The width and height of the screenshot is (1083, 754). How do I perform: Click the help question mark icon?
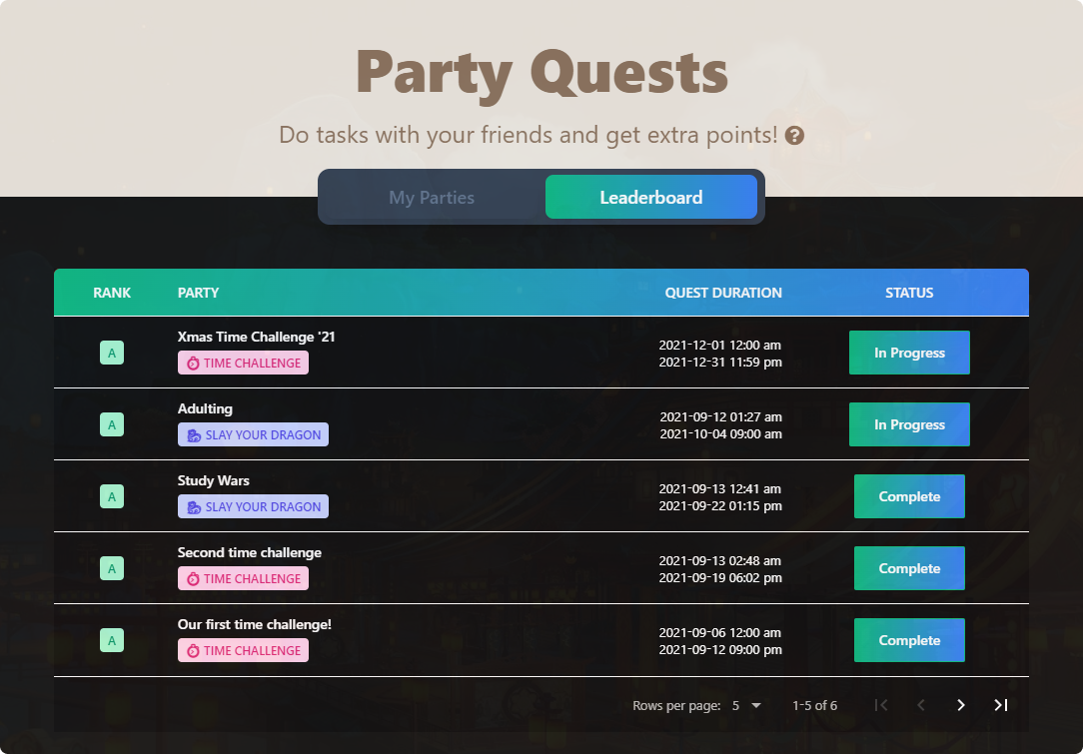tap(794, 136)
